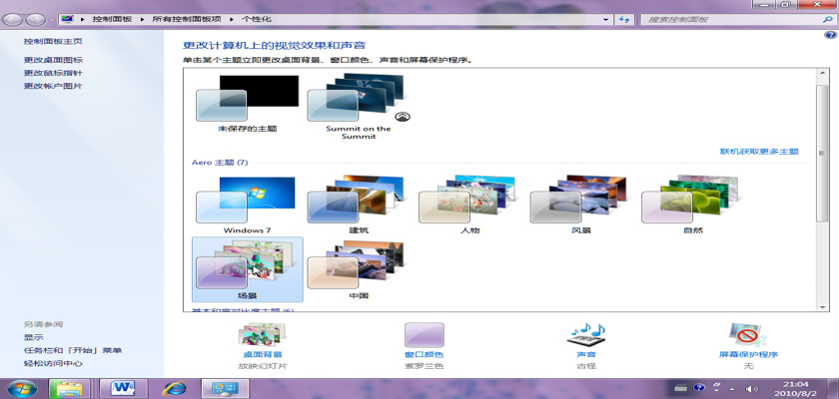839x399 pixels.
Task: Expand the 所有控制面板项 breadcrumb arrow
Action: coord(234,19)
